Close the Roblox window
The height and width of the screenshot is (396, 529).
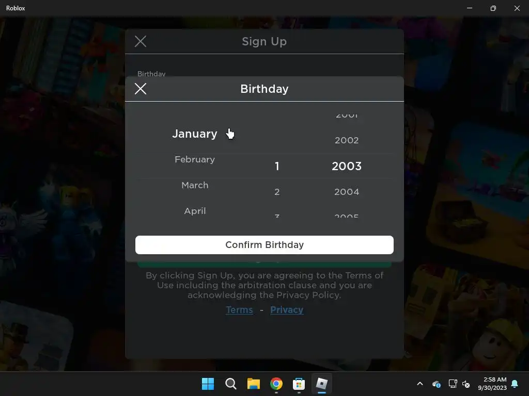517,8
